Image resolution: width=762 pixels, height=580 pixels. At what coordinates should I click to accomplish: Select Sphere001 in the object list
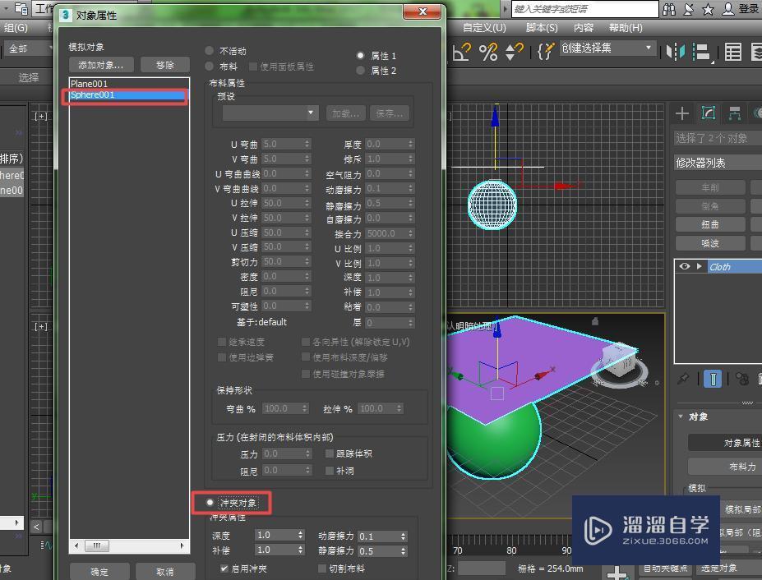pyautogui.click(x=129, y=94)
